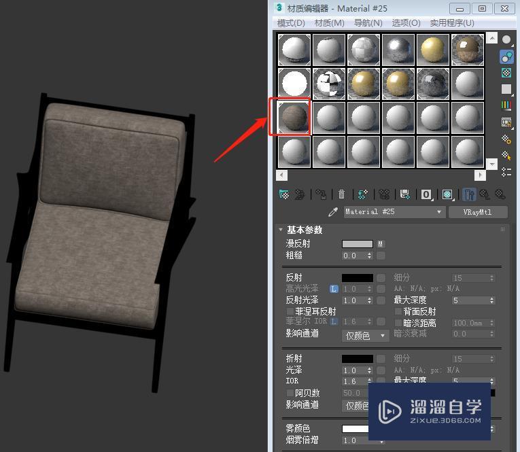Click the Go to Parent icon

pyautogui.click(x=485, y=194)
